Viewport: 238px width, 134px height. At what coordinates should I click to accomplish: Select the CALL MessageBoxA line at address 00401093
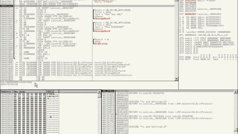(x=58, y=31)
